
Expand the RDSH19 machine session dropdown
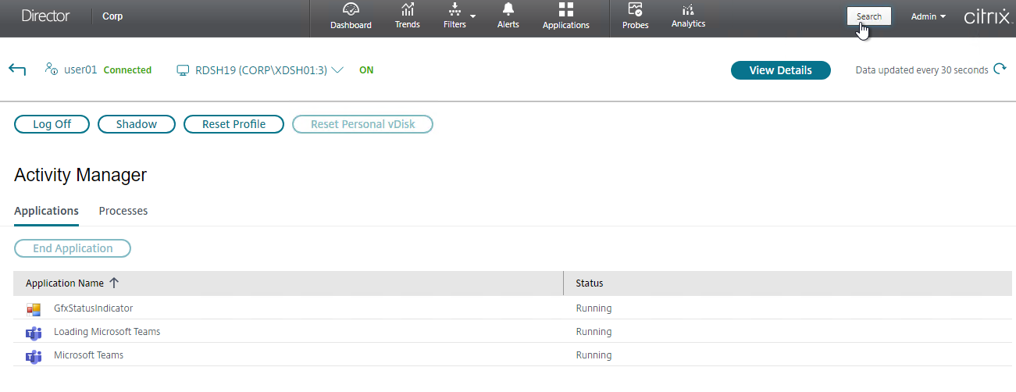(x=337, y=70)
